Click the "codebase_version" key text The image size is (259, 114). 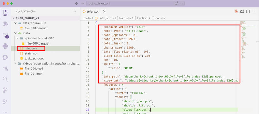tap(117, 27)
